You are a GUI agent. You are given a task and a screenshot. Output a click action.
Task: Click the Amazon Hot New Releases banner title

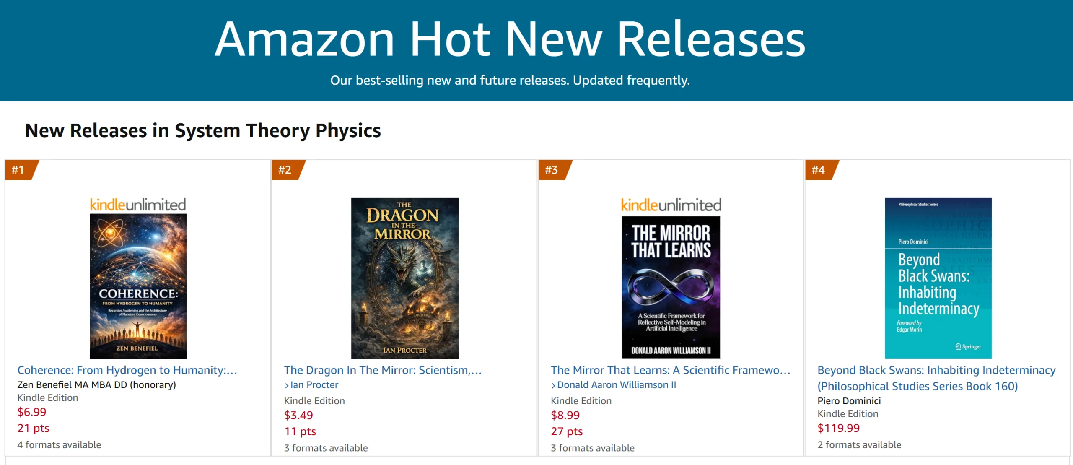point(510,39)
